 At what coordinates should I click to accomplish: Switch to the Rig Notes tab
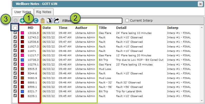tap(44, 12)
